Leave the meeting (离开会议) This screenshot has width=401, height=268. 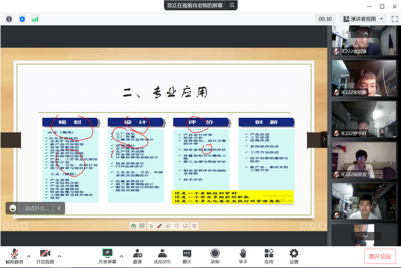pyautogui.click(x=380, y=256)
